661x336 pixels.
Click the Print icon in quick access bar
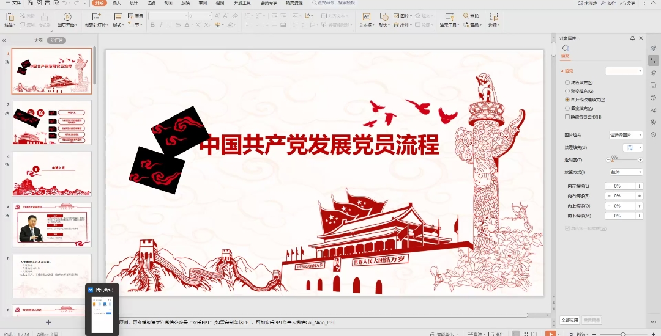pyautogui.click(x=47, y=3)
